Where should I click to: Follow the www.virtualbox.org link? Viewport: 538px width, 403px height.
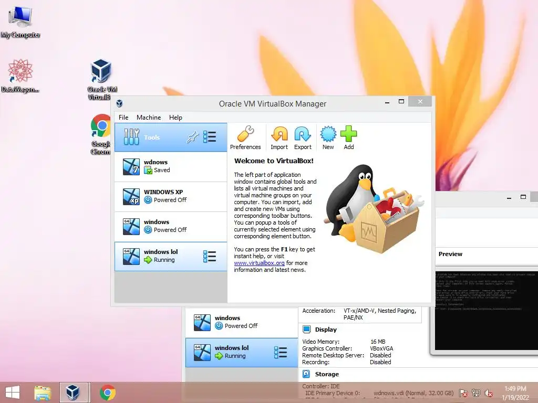pos(259,263)
